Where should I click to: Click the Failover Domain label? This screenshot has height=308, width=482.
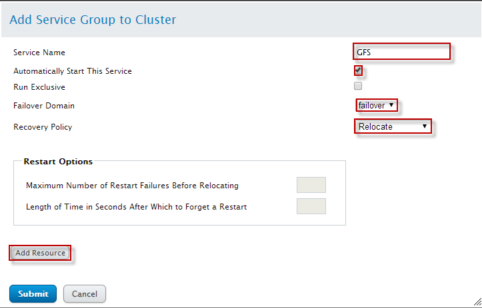[44, 106]
